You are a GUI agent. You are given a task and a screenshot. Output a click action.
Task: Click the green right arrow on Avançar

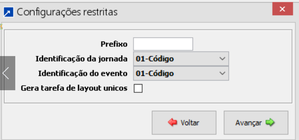coord(270,123)
